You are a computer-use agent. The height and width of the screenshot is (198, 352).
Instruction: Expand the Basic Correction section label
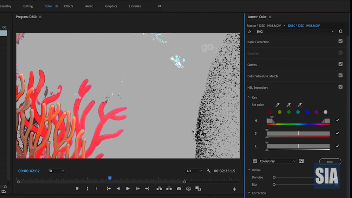point(258,42)
